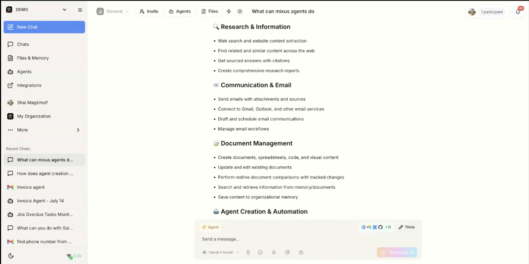Open the Claude 4 Sonnet model dropdown

pos(221,252)
